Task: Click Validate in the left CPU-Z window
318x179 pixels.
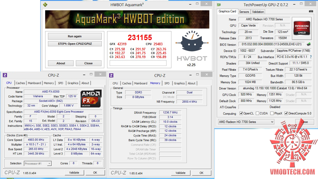Action: (74, 173)
